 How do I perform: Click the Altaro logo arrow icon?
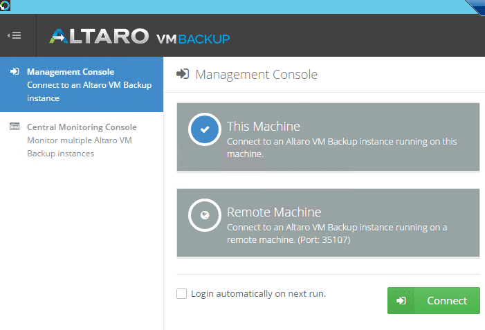click(x=58, y=36)
